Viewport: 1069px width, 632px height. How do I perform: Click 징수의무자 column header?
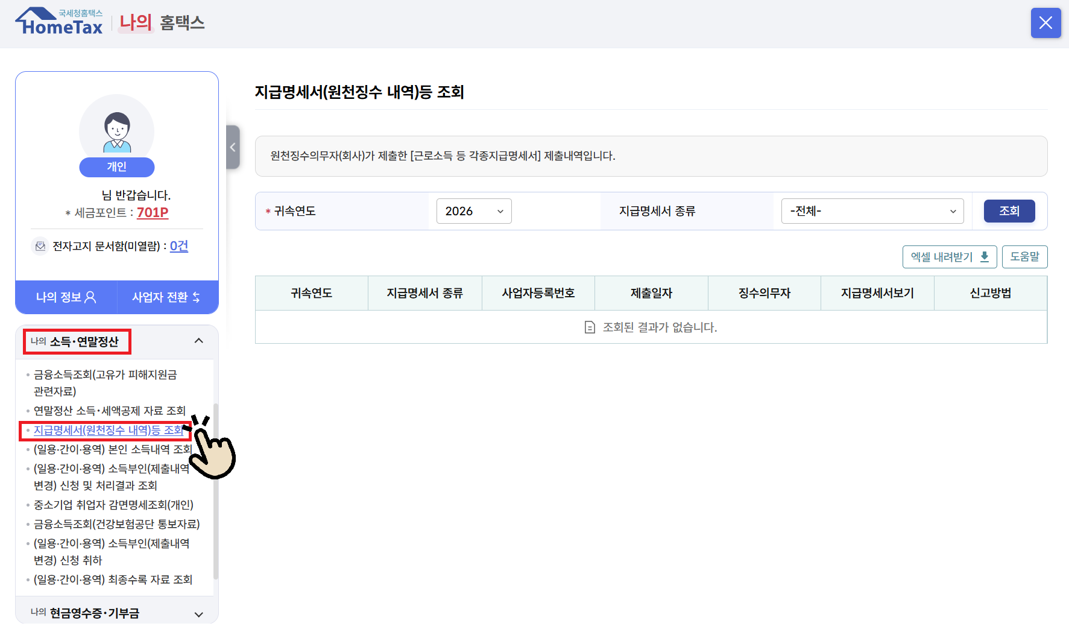765,293
